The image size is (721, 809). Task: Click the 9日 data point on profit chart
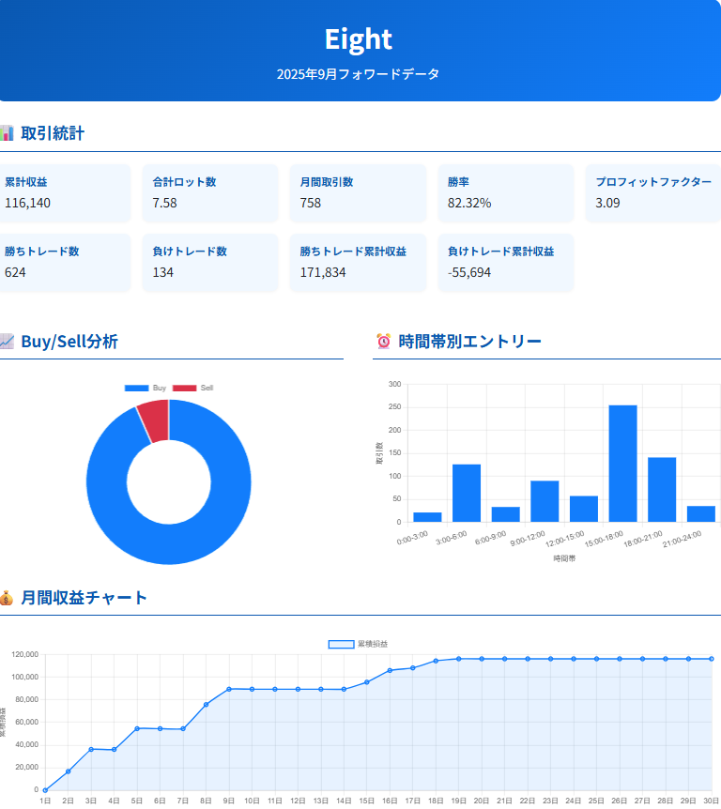point(229,689)
